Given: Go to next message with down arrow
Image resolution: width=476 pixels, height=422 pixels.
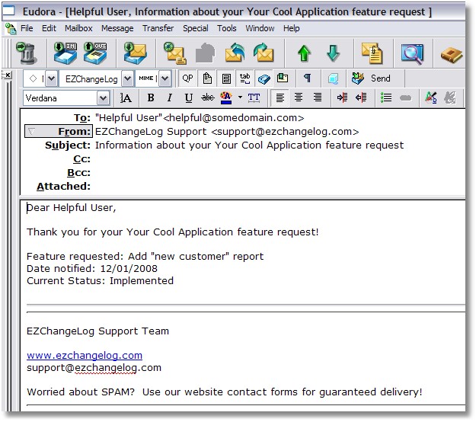Looking at the screenshot, I should (333, 53).
